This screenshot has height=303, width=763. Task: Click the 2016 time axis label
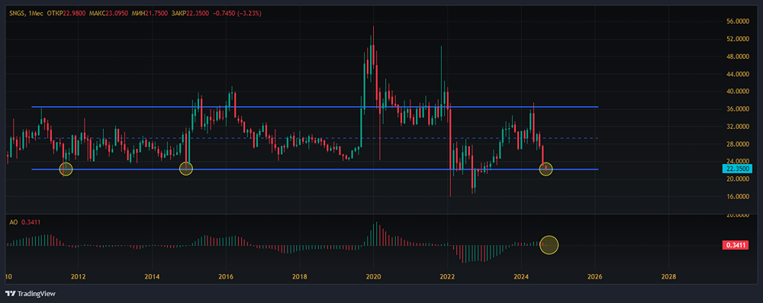pyautogui.click(x=226, y=277)
